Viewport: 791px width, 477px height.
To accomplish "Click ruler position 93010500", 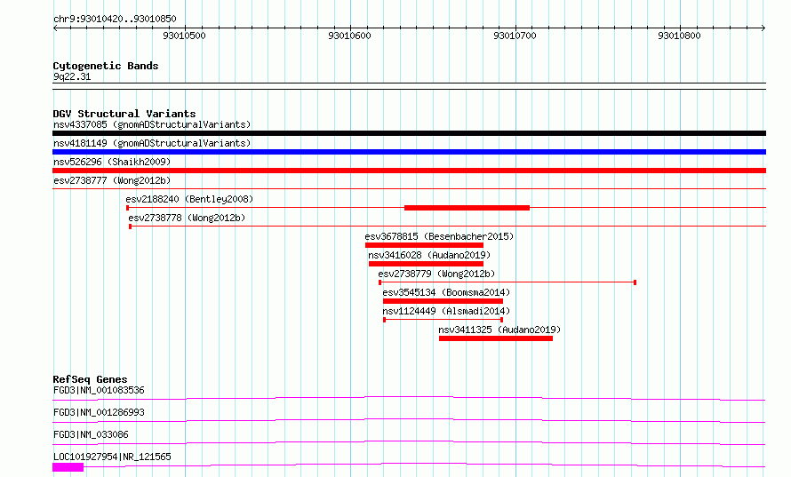I will 185,36.
